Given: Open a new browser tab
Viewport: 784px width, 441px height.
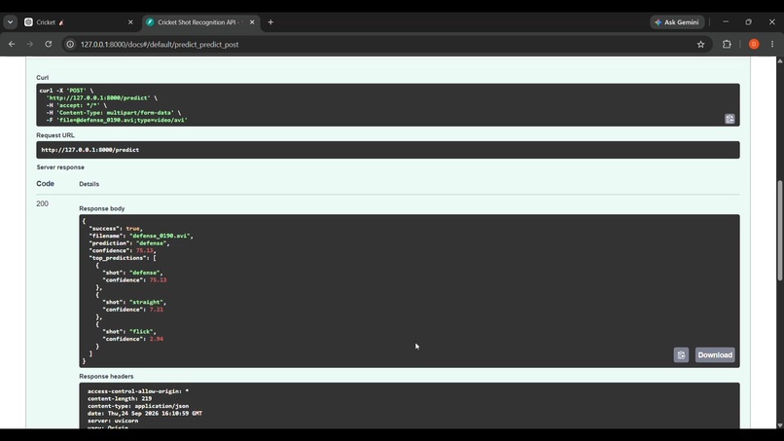Looking at the screenshot, I should click(270, 22).
